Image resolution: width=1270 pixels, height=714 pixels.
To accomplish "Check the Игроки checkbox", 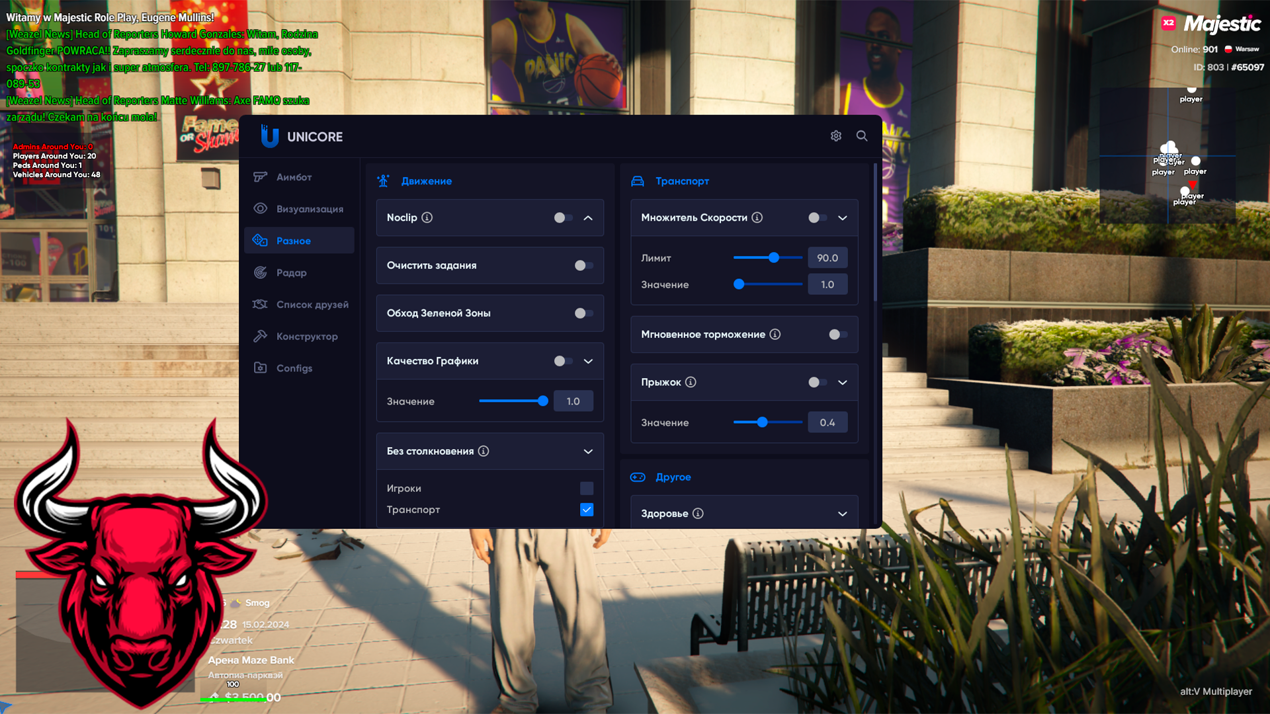I will tap(587, 489).
